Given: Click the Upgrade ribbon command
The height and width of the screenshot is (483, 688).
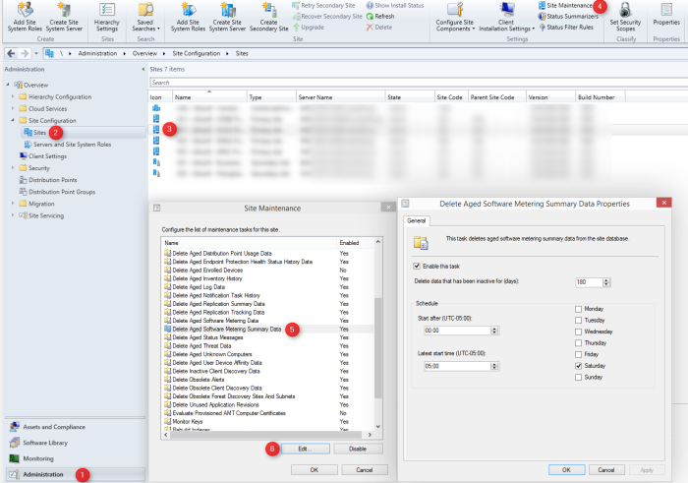Looking at the screenshot, I should [x=309, y=28].
